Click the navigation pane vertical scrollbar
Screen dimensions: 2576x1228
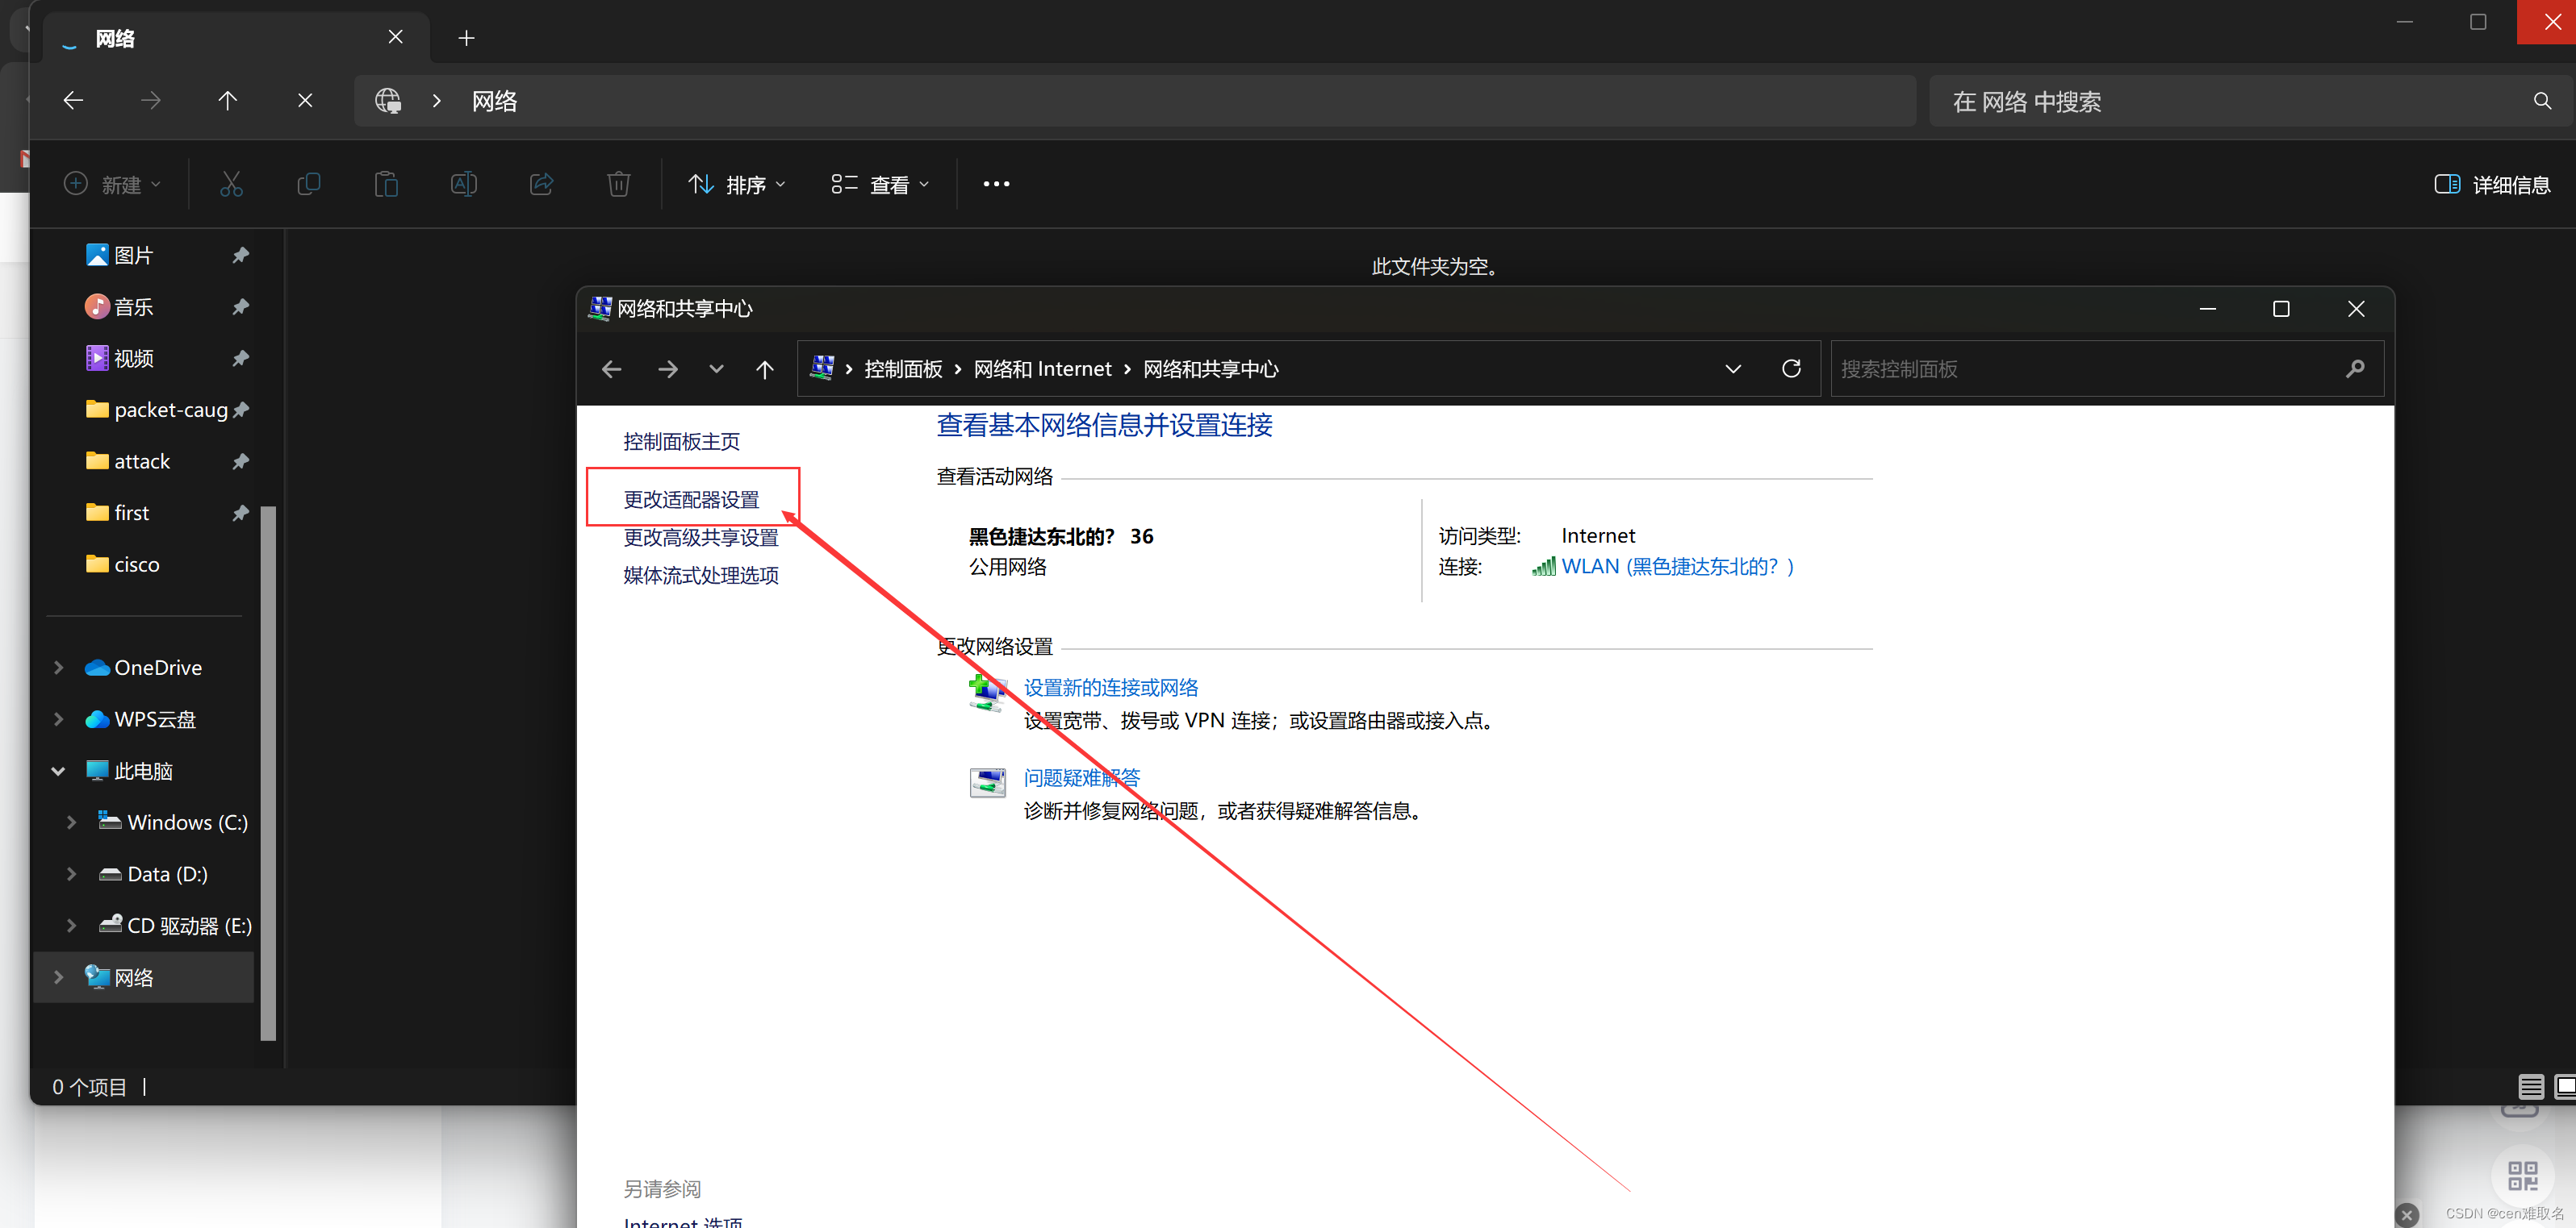coord(268,772)
